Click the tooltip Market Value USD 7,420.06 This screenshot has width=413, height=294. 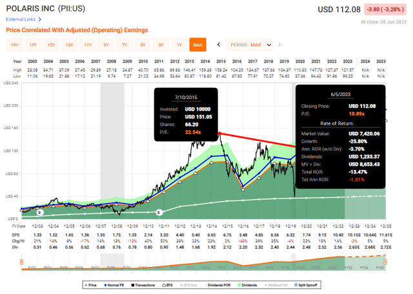[364, 134]
